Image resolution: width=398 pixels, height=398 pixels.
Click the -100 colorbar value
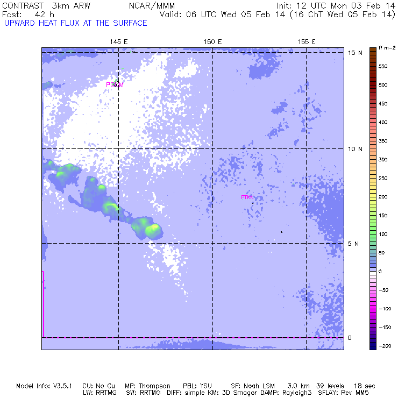385,309
